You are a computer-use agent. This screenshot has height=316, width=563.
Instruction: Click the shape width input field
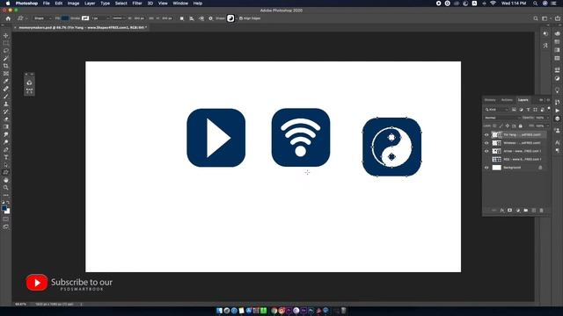tap(139, 18)
